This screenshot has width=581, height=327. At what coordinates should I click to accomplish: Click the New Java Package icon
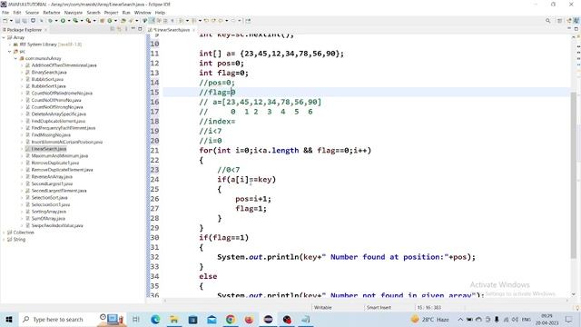pos(102,21)
